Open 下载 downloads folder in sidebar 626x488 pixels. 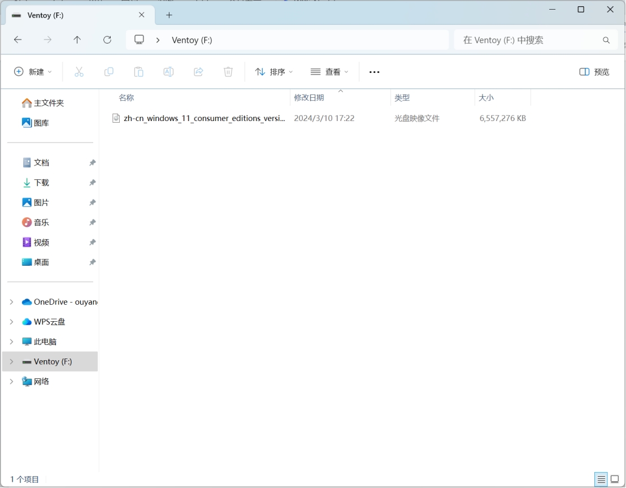click(x=41, y=183)
